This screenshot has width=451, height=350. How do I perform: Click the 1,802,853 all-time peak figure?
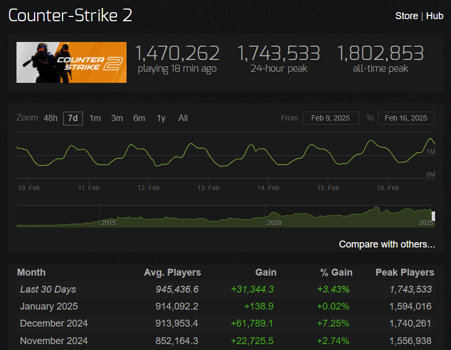click(x=380, y=54)
